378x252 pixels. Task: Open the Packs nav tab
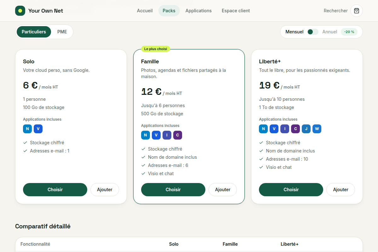169,11
